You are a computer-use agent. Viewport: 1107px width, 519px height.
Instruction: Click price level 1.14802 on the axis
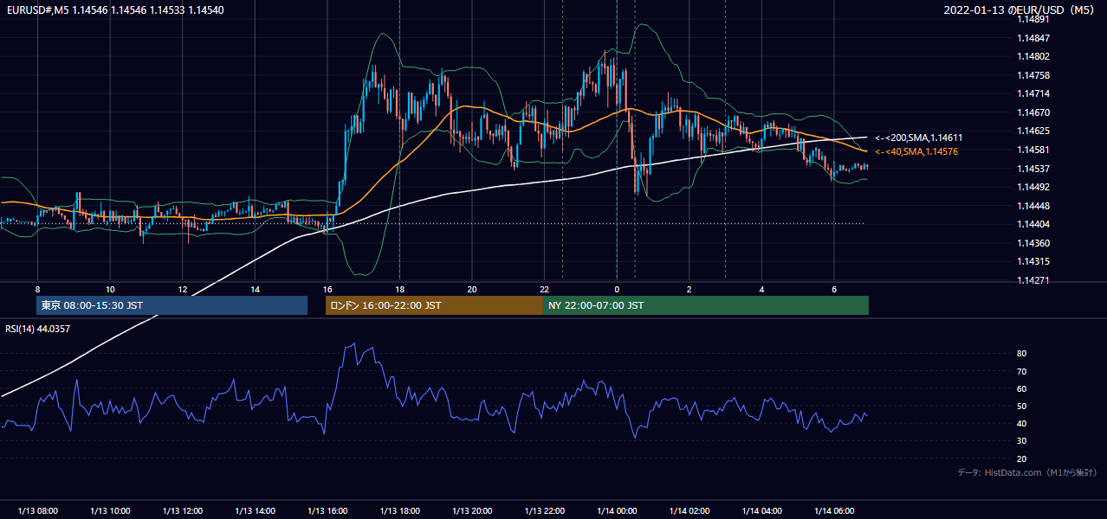1033,57
